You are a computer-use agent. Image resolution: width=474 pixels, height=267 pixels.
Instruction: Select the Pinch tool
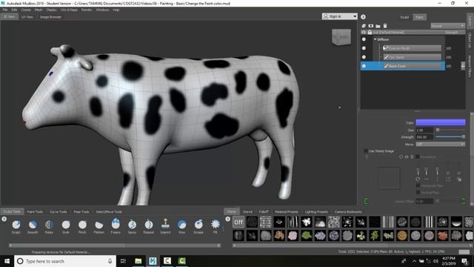tap(82, 226)
